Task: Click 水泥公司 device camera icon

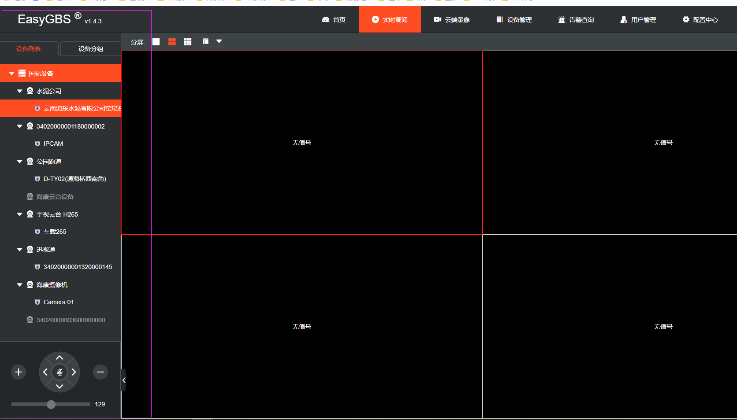Action: [30, 91]
